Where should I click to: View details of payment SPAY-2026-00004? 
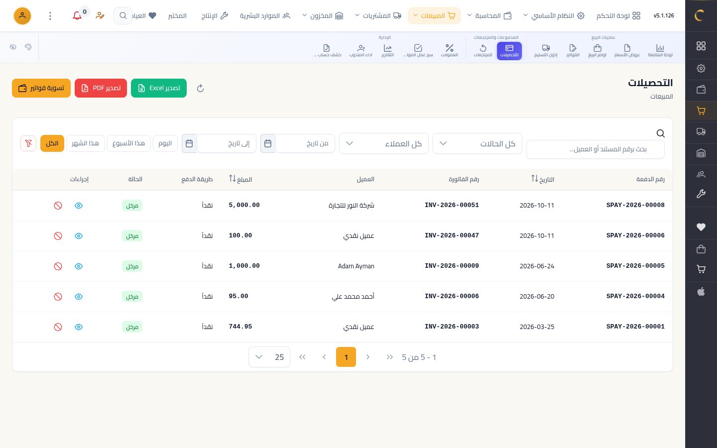pyautogui.click(x=79, y=297)
